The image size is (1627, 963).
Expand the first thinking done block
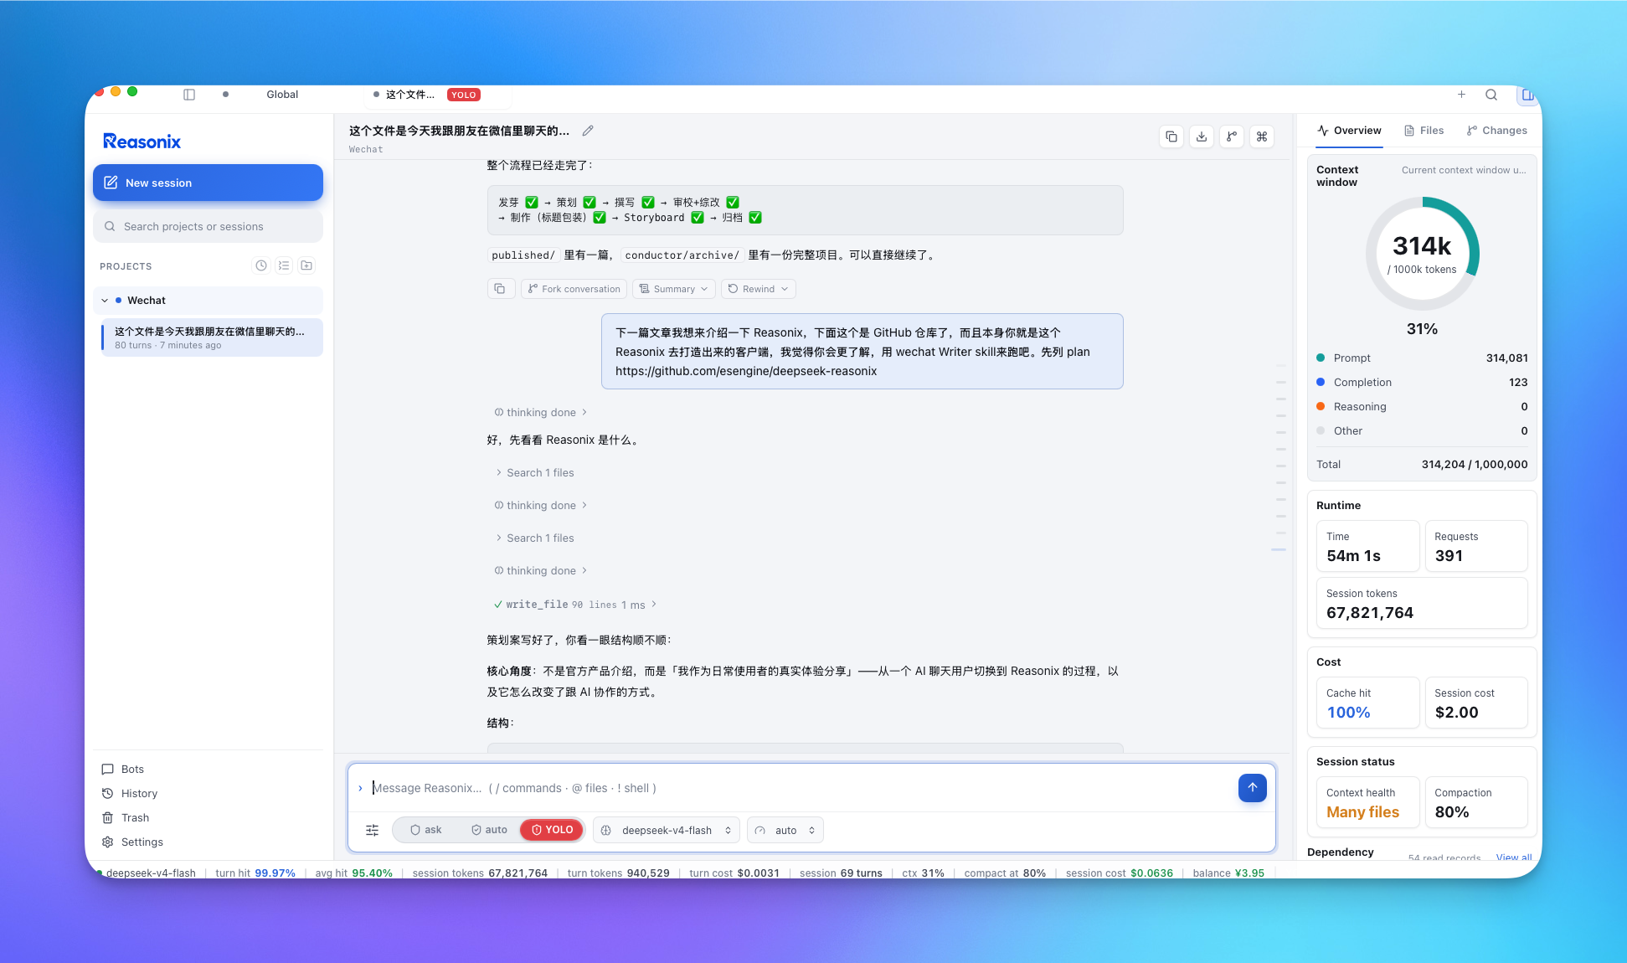click(x=541, y=412)
